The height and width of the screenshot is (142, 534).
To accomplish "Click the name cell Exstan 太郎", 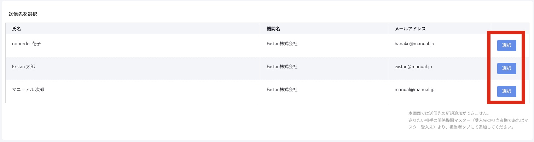I will [x=23, y=67].
